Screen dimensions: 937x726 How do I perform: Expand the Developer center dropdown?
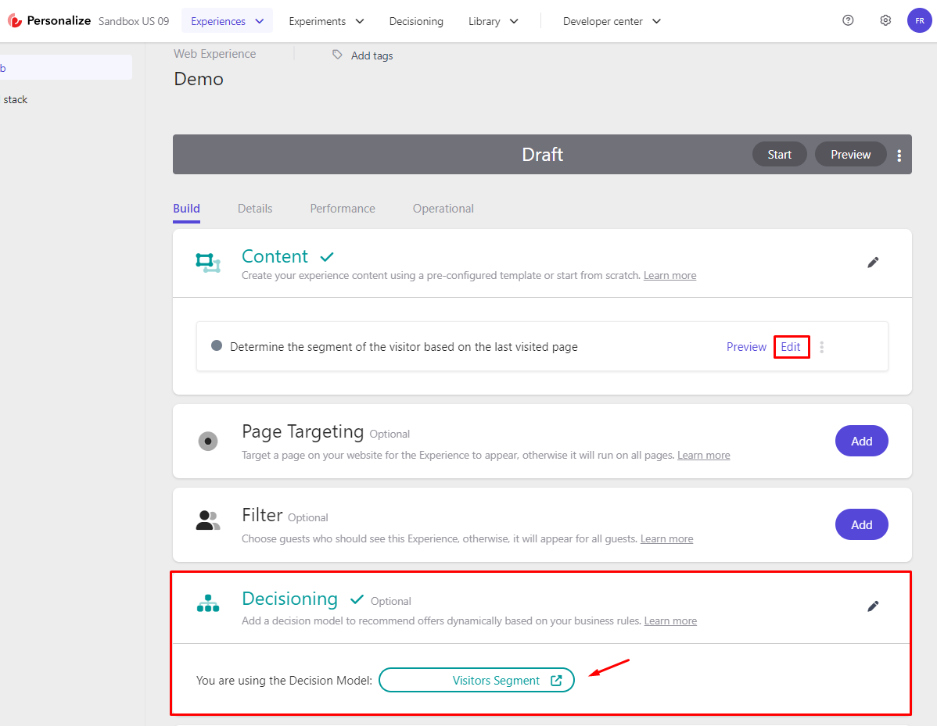(x=611, y=21)
